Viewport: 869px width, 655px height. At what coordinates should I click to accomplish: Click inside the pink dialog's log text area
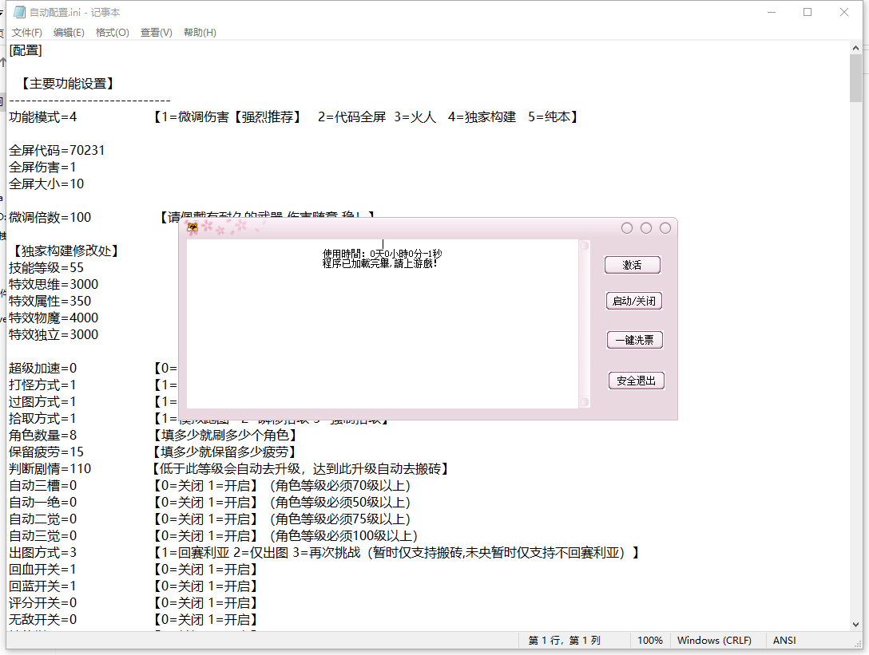[383, 335]
